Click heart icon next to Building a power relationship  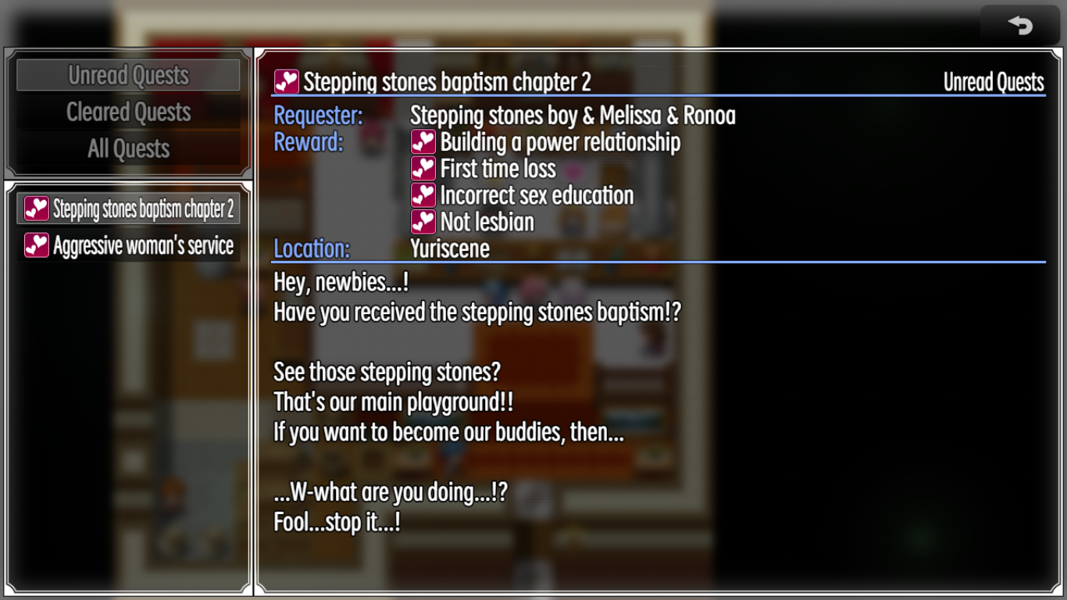423,142
